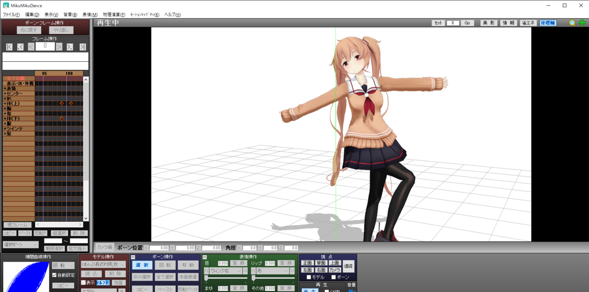Open ファイル(F) menu
The height and width of the screenshot is (292, 589).
11,15
